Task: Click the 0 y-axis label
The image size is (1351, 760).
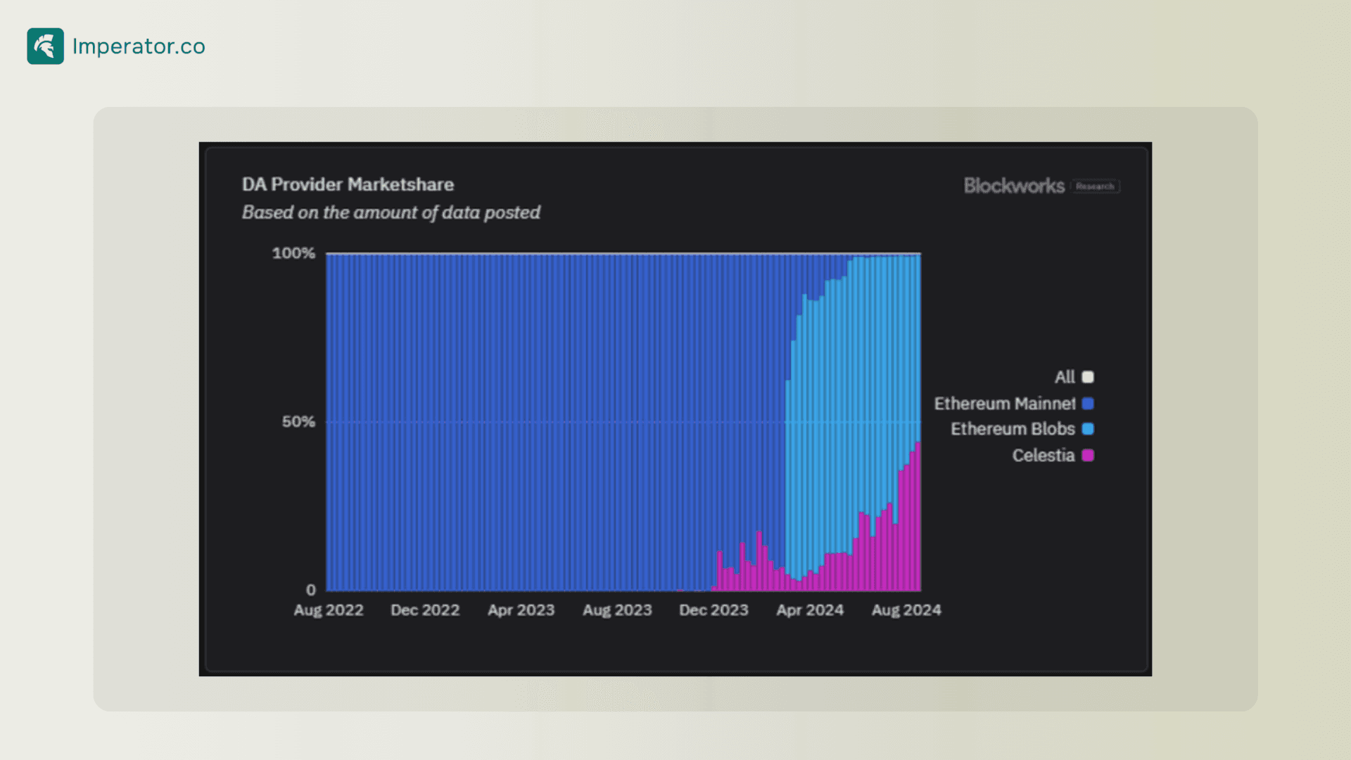Action: coord(311,590)
